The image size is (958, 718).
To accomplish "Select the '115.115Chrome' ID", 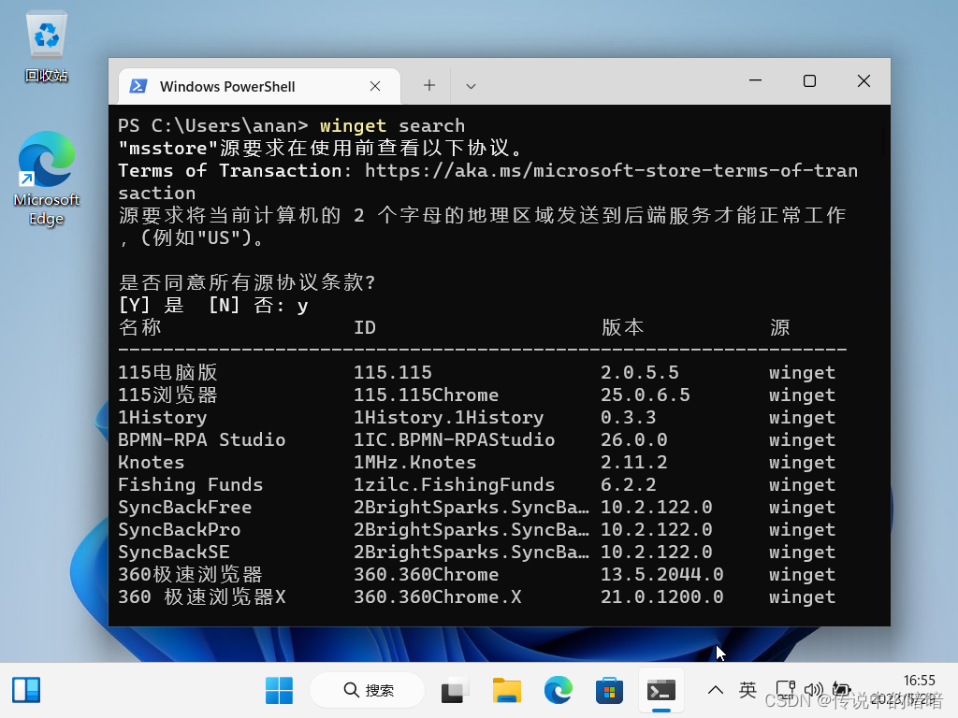I will (x=427, y=395).
